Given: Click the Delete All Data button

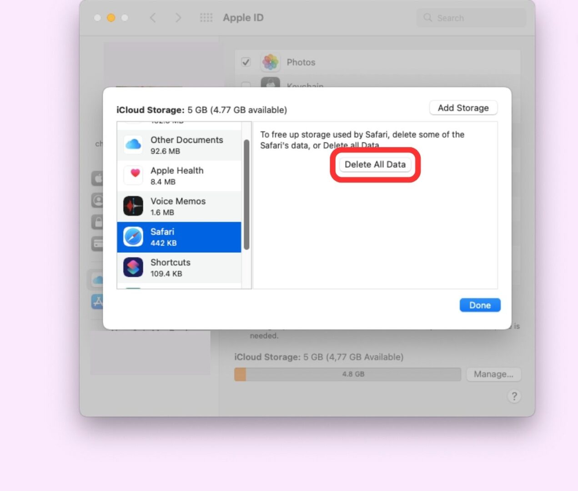Looking at the screenshot, I should tap(375, 165).
